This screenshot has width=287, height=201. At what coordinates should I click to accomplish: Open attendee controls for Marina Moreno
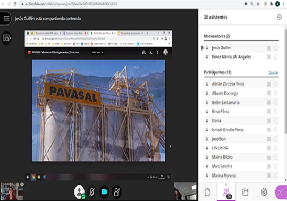275,175
